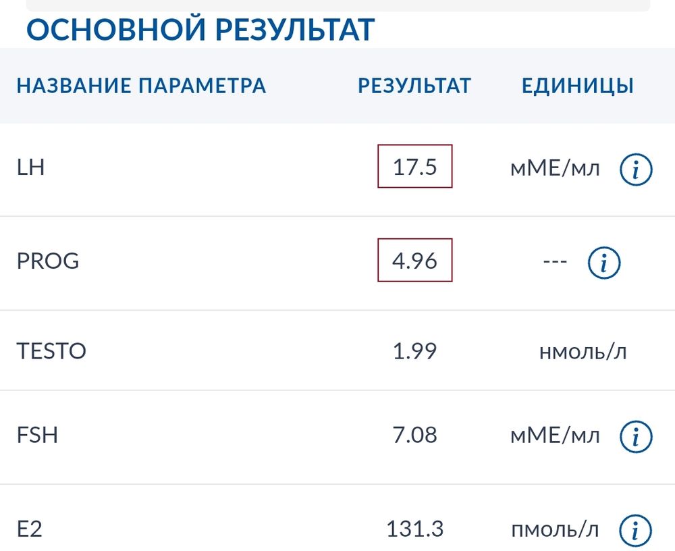The height and width of the screenshot is (551, 675).
Task: Click the РЕЗУЛЬТАТ column header
Action: 414,86
